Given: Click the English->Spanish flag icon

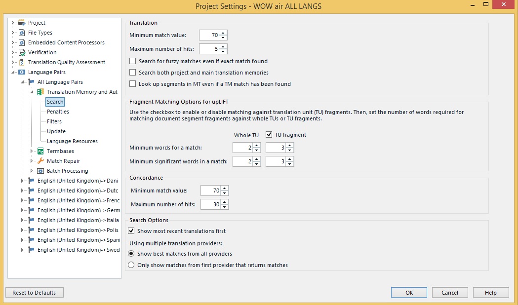Looking at the screenshot, I should (31, 240).
